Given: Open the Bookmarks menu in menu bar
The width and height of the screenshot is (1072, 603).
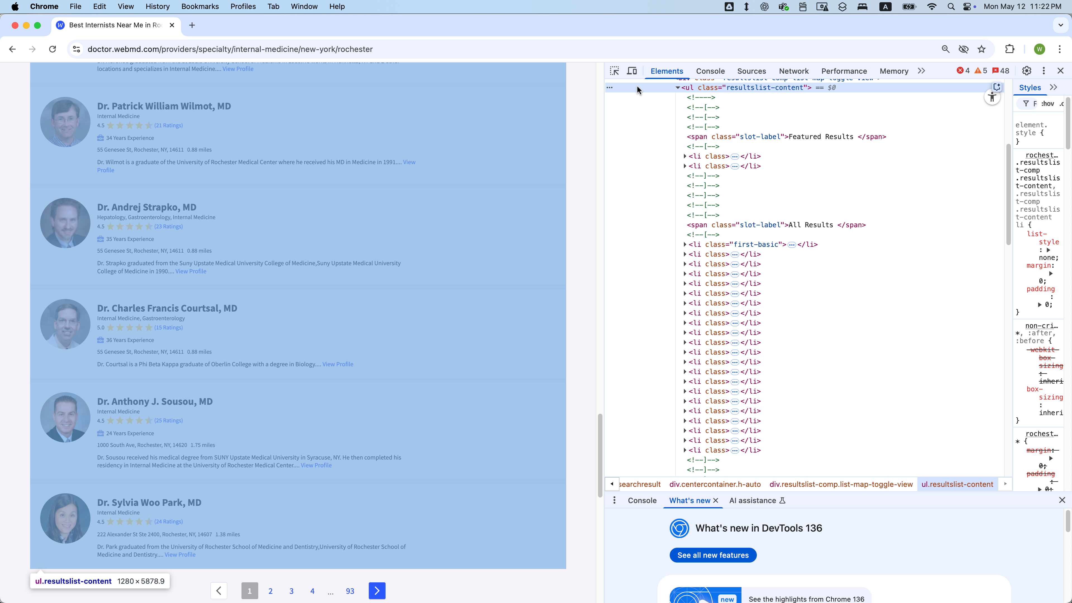Looking at the screenshot, I should pos(200,6).
